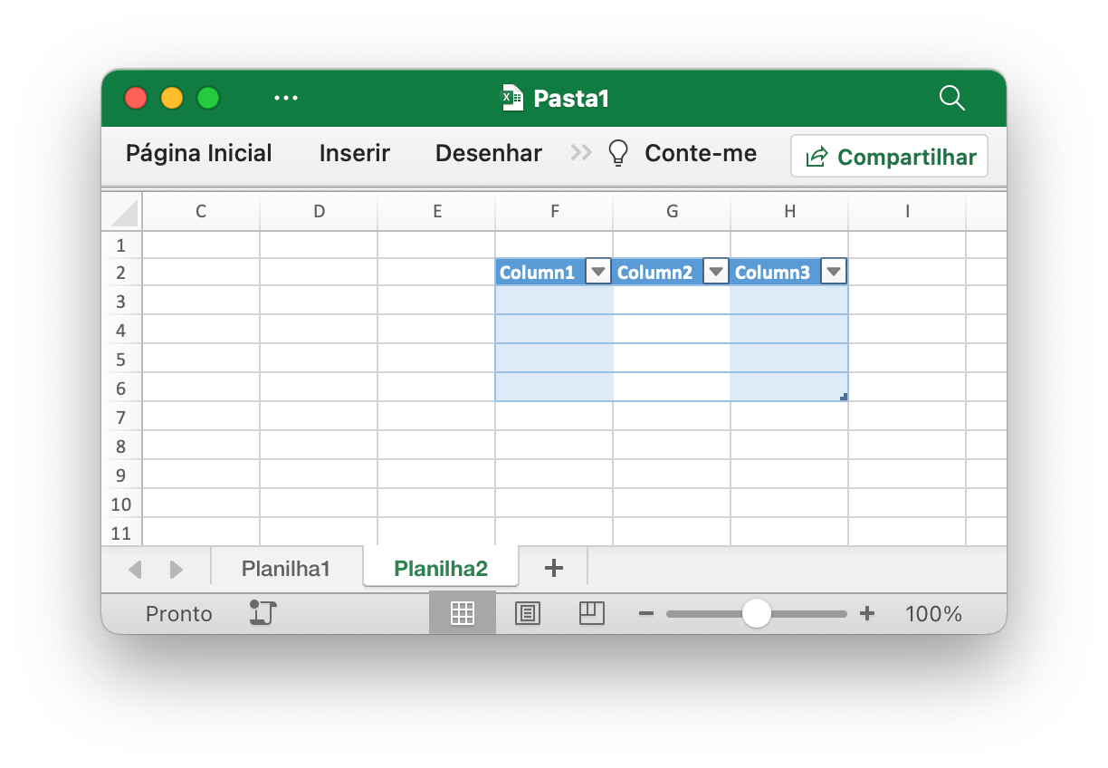
Task: Click the green full-screen window button
Action: coord(208,98)
